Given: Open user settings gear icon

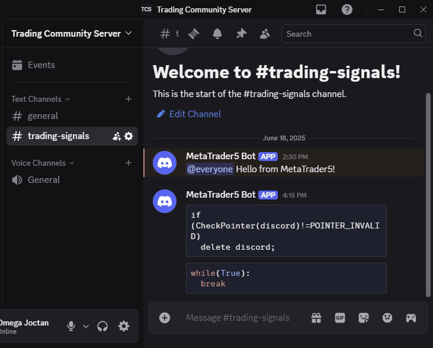Looking at the screenshot, I should pos(124,326).
